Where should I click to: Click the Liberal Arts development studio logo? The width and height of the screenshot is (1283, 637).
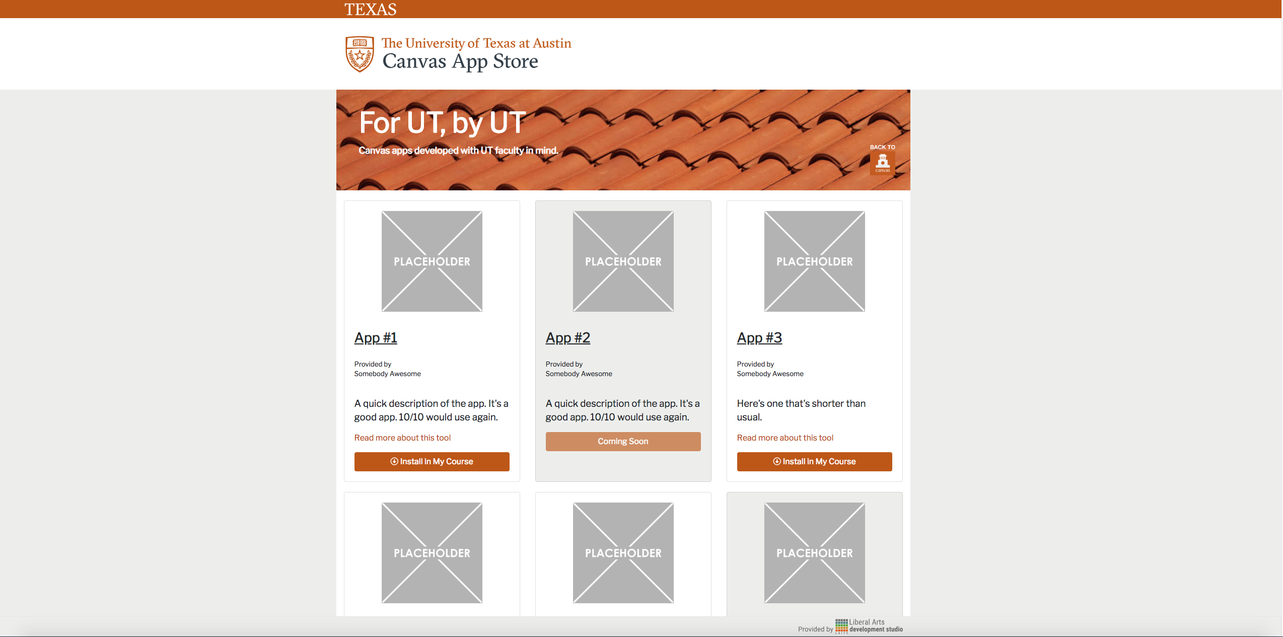869,626
